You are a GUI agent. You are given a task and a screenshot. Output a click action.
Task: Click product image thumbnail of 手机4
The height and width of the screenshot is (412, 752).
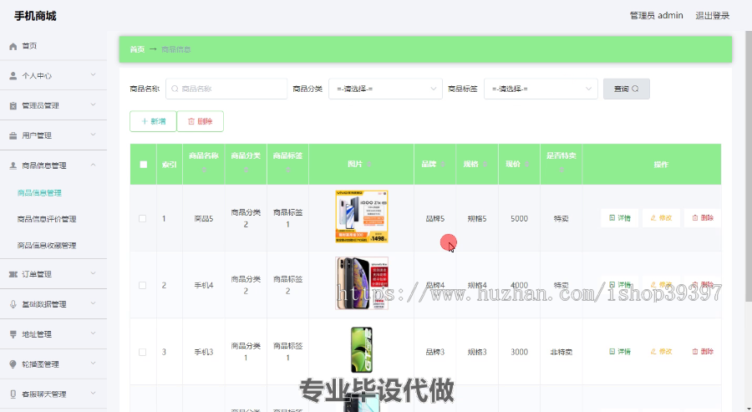362,283
